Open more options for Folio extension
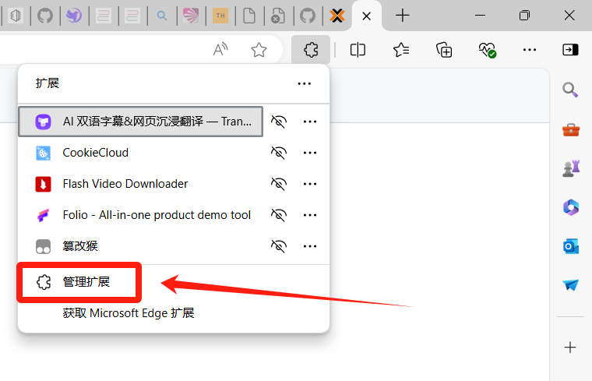The width and height of the screenshot is (592, 381). [310, 214]
